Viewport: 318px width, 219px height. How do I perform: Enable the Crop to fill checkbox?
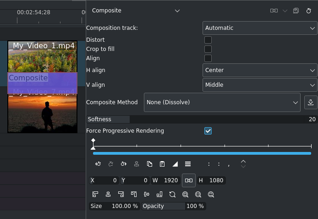pyautogui.click(x=208, y=49)
